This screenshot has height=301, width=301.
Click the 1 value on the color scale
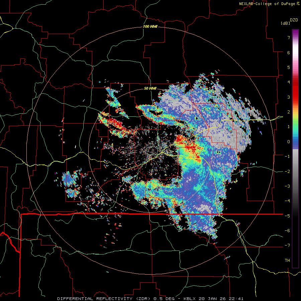pyautogui.click(x=289, y=127)
